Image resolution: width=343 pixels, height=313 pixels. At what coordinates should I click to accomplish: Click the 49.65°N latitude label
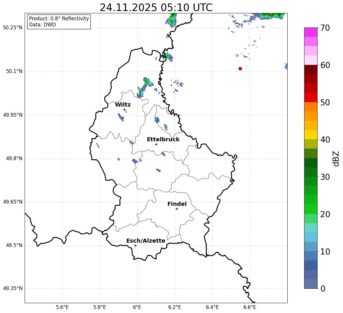tap(13, 202)
